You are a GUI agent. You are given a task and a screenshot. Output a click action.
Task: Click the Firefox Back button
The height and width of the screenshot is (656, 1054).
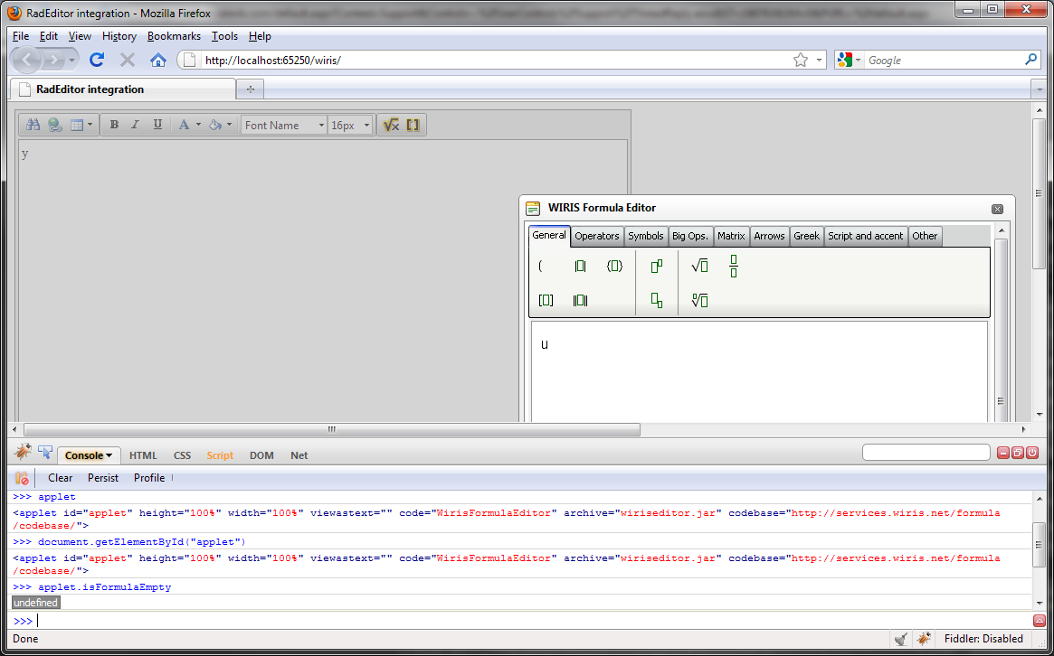(27, 60)
